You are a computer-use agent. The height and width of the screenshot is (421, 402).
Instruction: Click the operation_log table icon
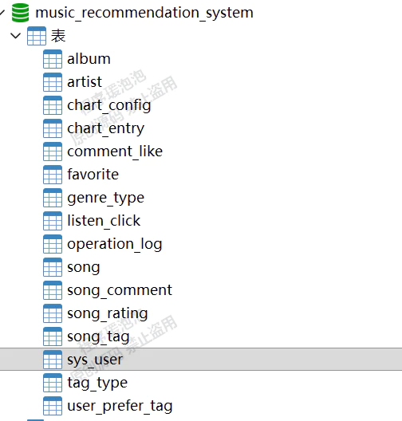[x=53, y=244]
